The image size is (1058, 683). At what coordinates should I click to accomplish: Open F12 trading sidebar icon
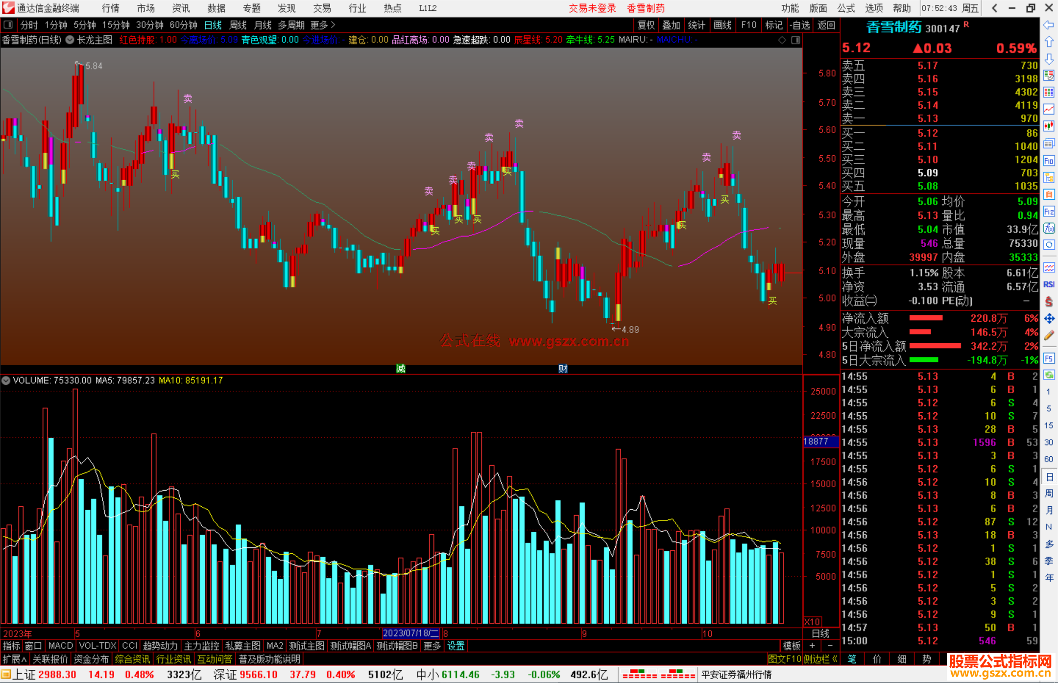coord(1049,212)
